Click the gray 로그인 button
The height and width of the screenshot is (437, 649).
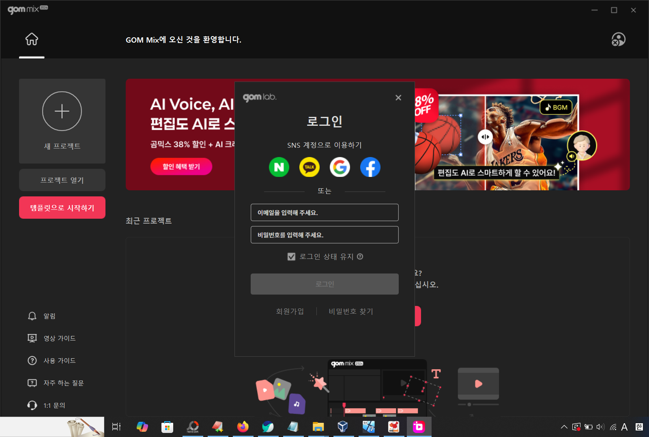point(324,284)
